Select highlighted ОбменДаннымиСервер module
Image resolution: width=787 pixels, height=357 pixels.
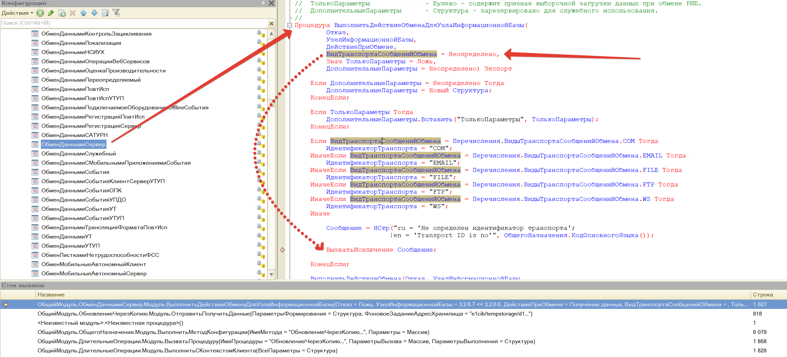point(73,144)
